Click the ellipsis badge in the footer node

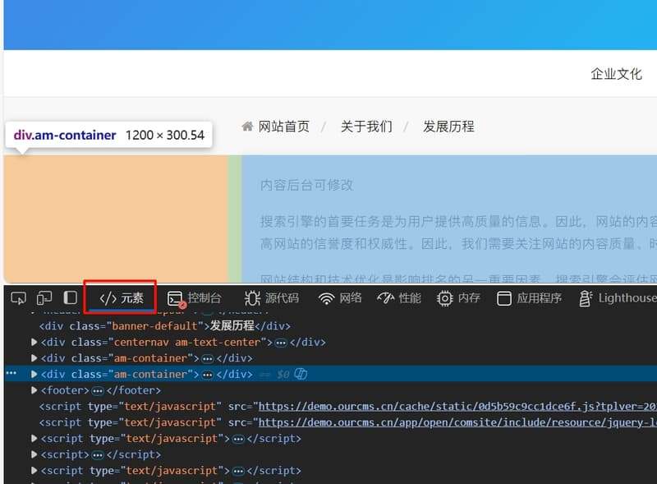coord(98,391)
